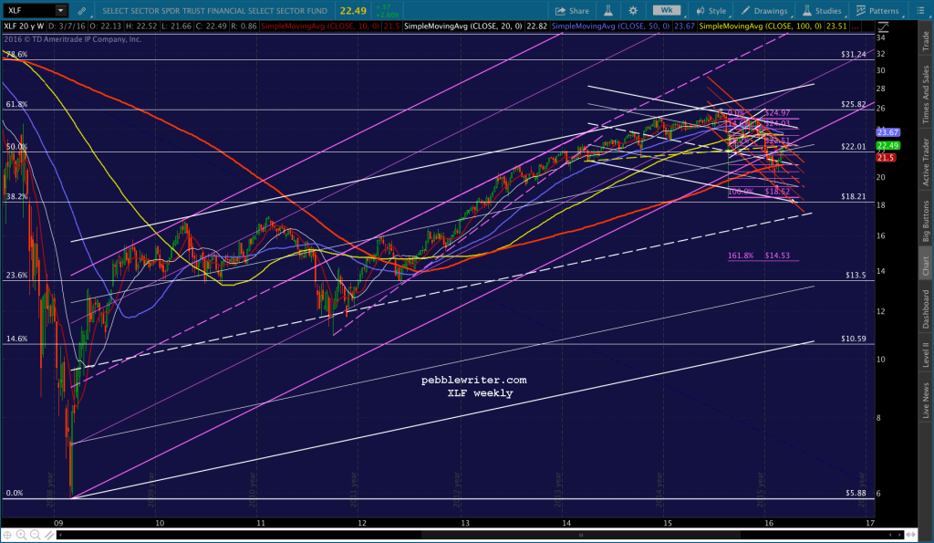Click the candlestick icon beside Style
The height and width of the screenshot is (543, 934).
(700, 11)
